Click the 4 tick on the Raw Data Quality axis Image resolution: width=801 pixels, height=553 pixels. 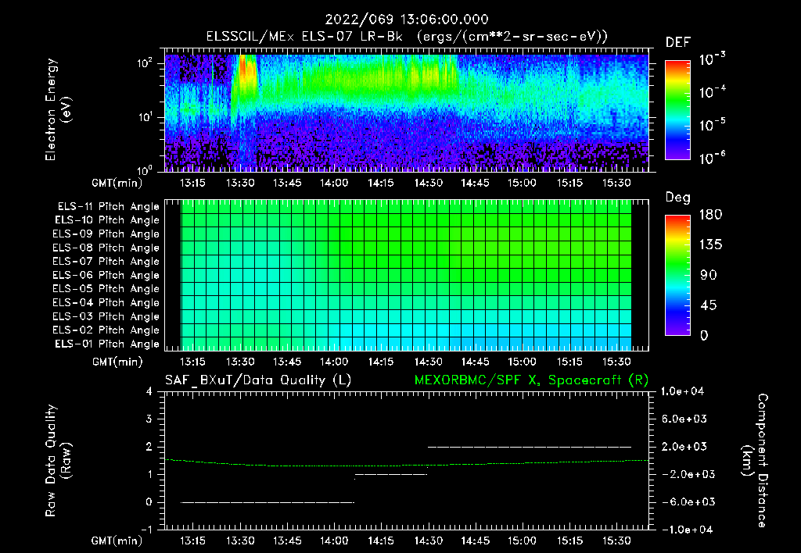point(149,391)
